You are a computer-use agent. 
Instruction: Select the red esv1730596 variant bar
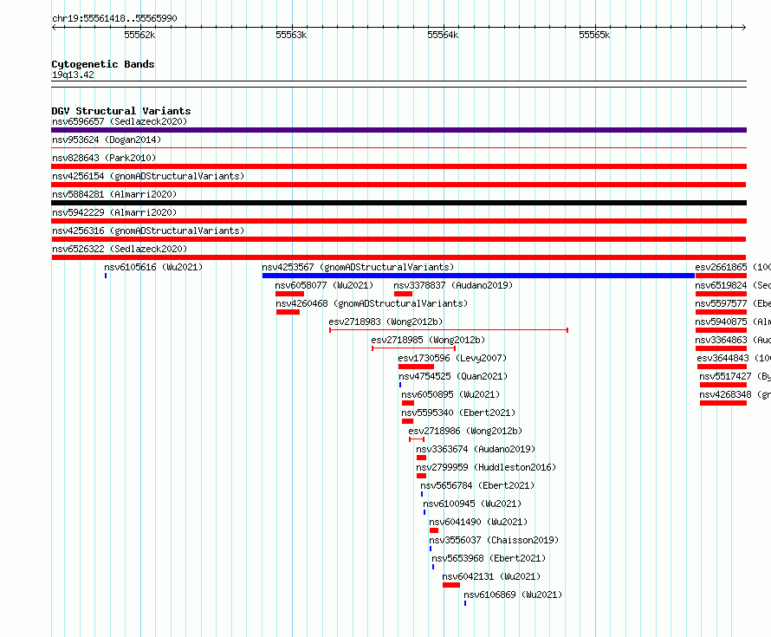pyautogui.click(x=416, y=367)
